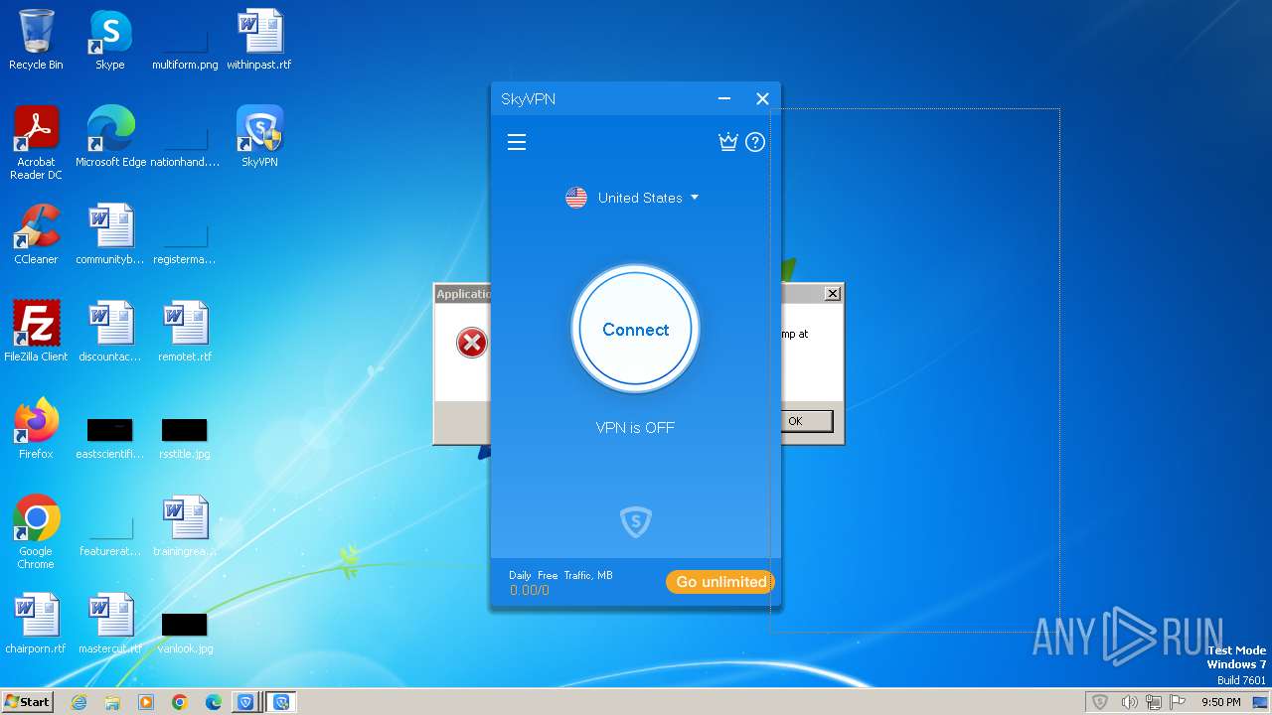Click the VPN is OFF status text
The image size is (1272, 715).
tap(635, 428)
